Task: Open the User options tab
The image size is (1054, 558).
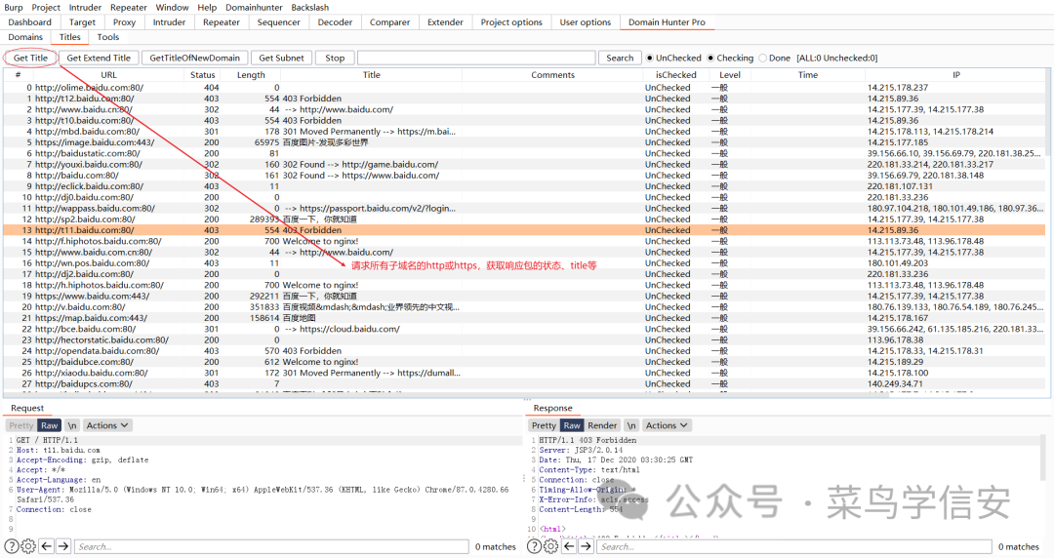Action: click(x=586, y=22)
